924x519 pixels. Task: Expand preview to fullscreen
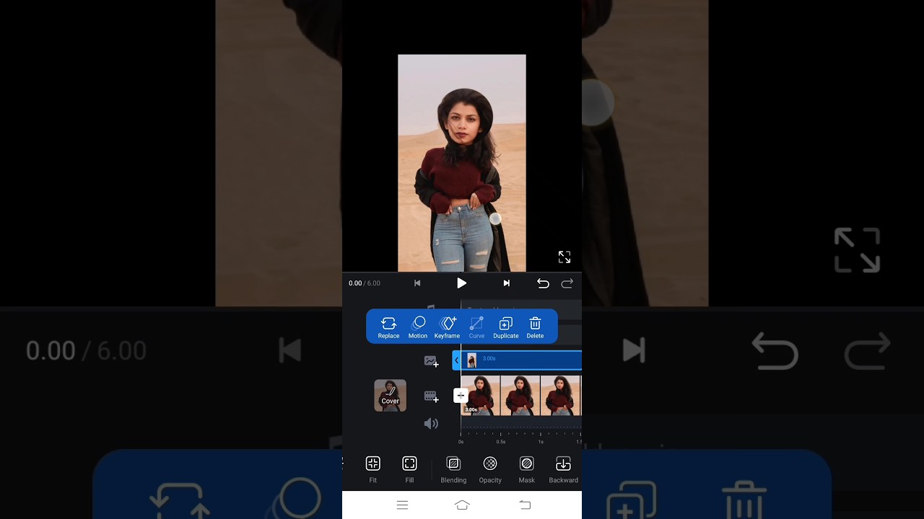tap(565, 257)
